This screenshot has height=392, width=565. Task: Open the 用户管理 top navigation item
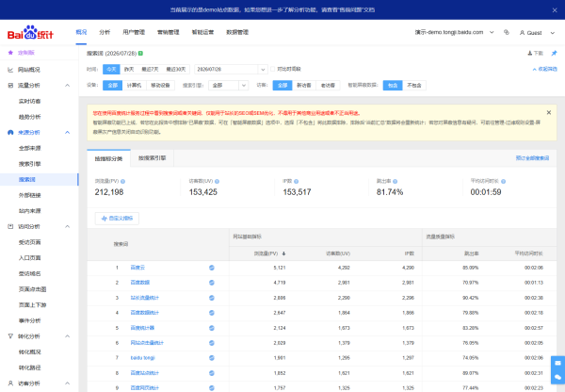tap(134, 32)
